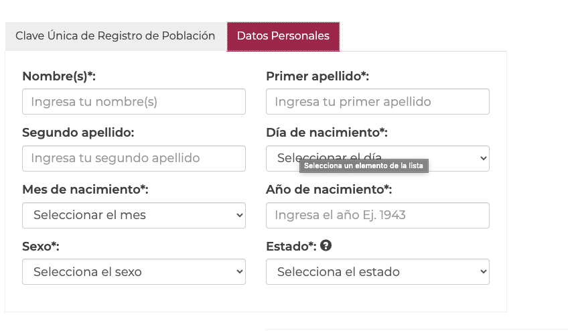Switch to Clave Única de Registro de Población tab
This screenshot has height=331, width=568.
115,36
